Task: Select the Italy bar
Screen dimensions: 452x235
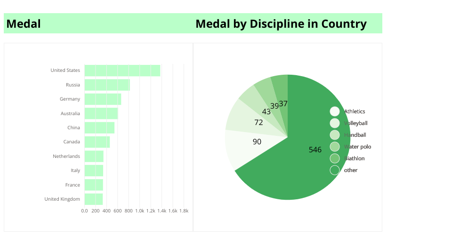Action: click(94, 171)
